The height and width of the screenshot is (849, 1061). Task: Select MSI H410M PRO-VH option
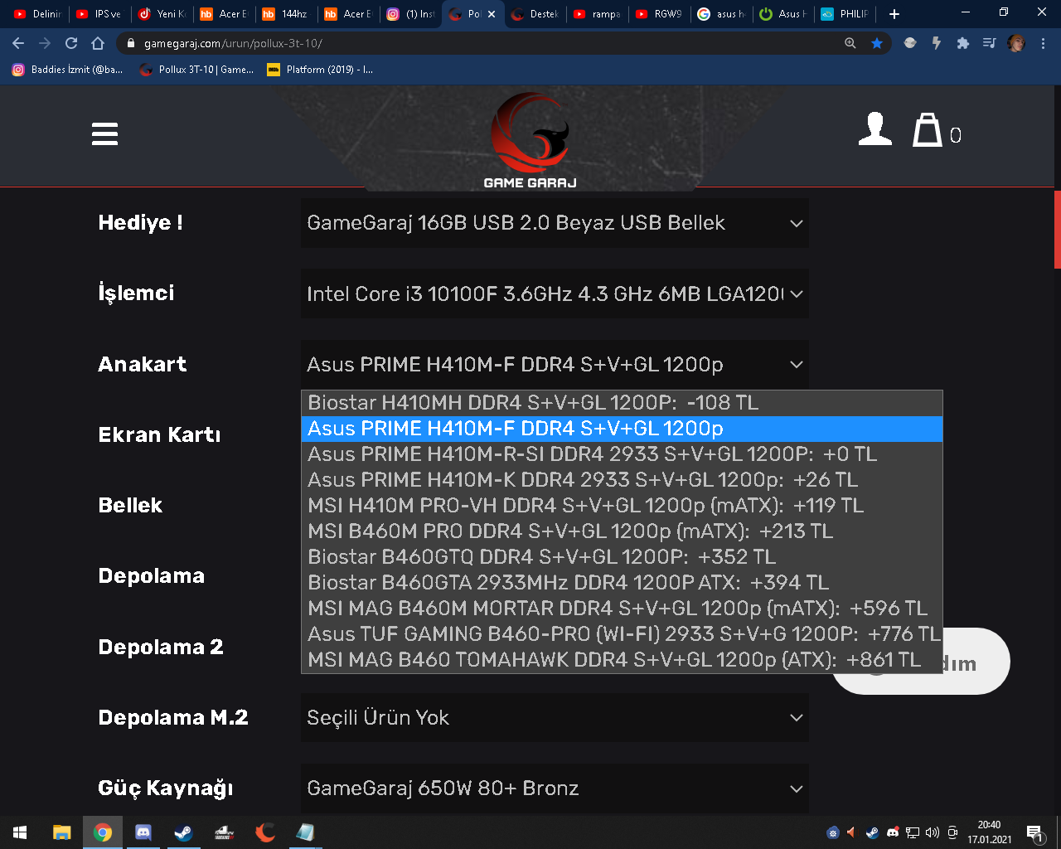pos(622,506)
